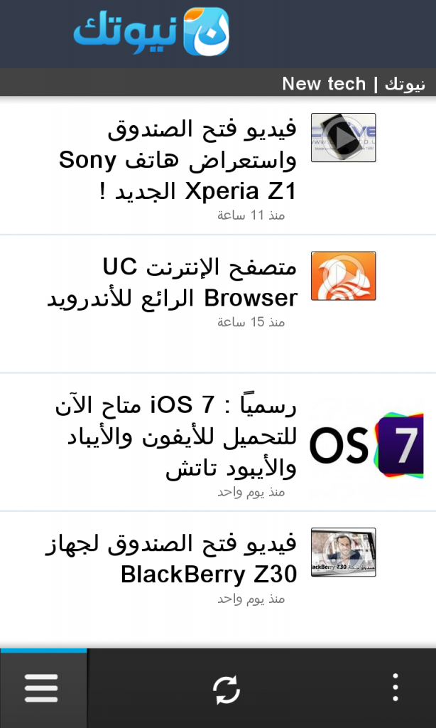The height and width of the screenshot is (728, 436).
Task: Open the UC Browser orange thumbnail
Action: tap(343, 276)
